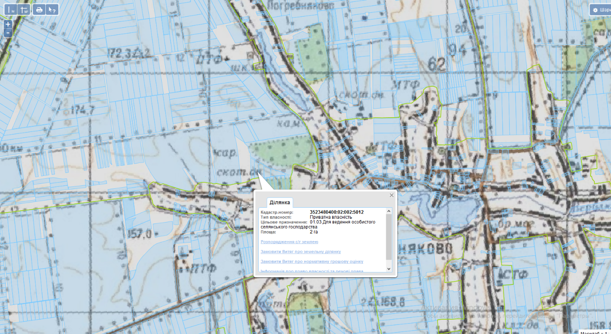
Task: Open the Шари layers panel button
Action: [600, 10]
